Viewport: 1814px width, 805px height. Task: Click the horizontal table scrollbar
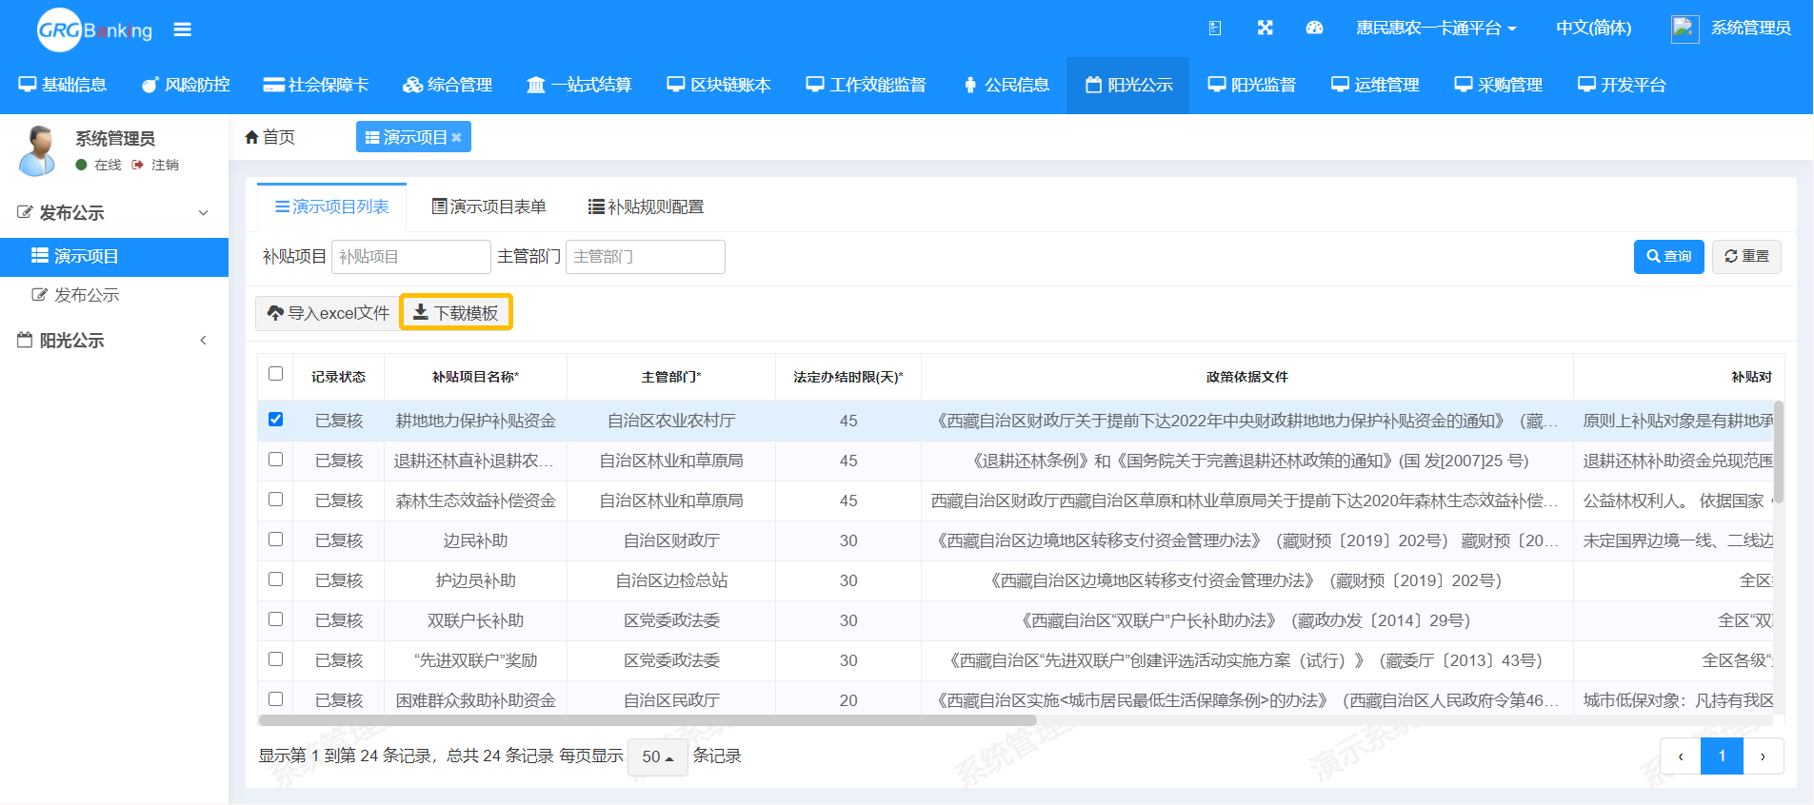click(x=648, y=720)
